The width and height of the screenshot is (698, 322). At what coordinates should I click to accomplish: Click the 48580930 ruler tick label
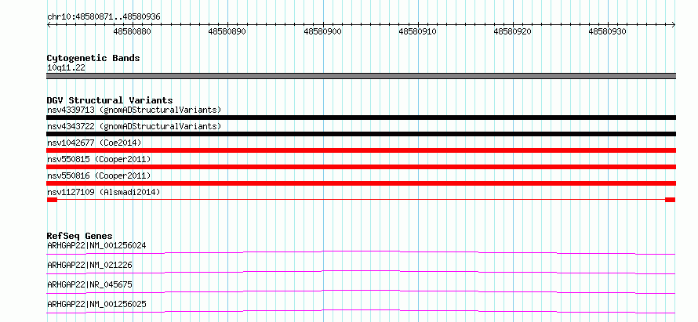point(608,31)
